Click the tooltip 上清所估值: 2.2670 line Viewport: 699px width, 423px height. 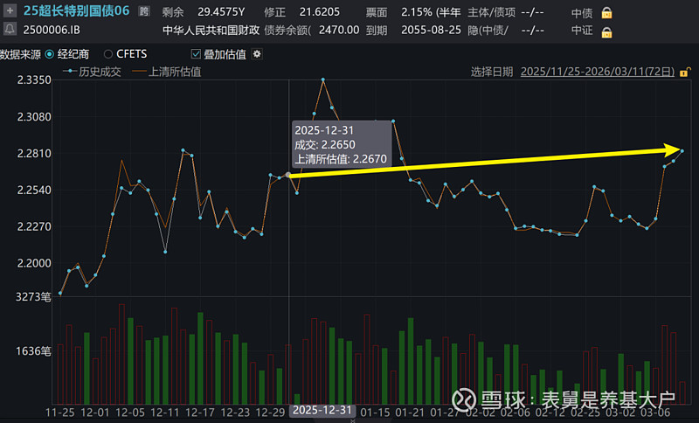tap(341, 159)
